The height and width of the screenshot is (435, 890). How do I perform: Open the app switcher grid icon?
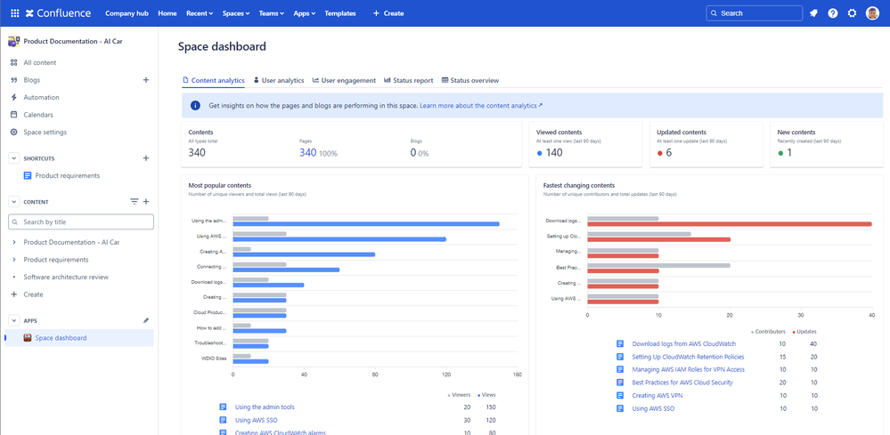pos(14,13)
